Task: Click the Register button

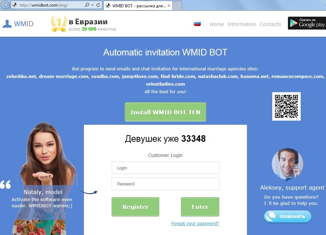Action: coord(135,207)
